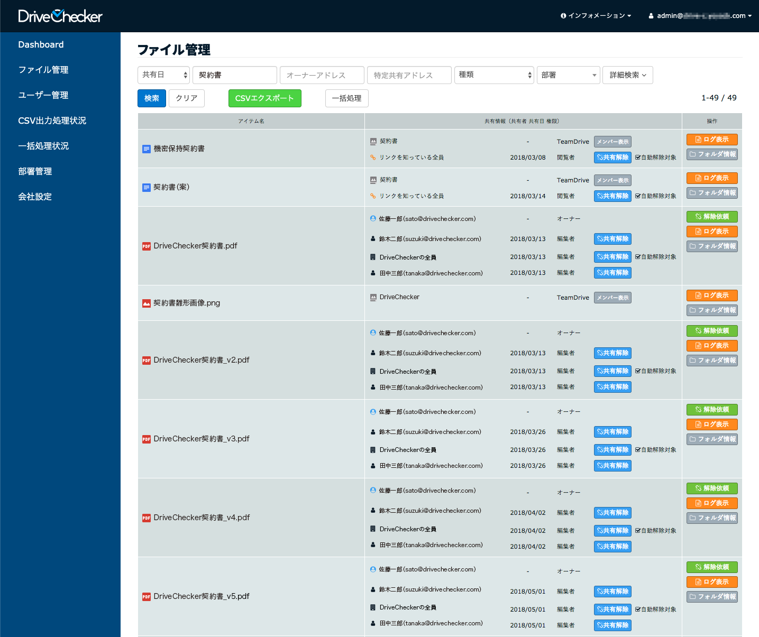Click file name 契約書雛形画像.png
759x637 pixels.
[x=187, y=303]
